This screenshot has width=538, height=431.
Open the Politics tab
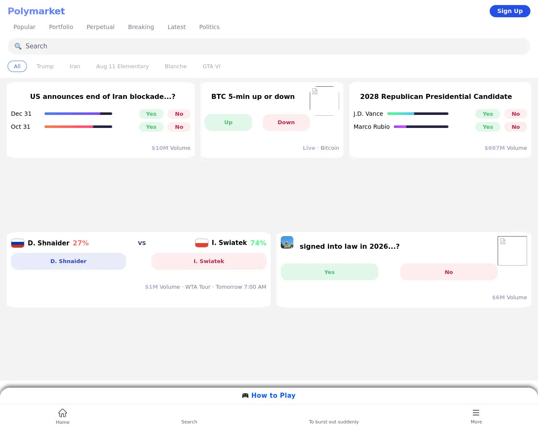click(x=209, y=27)
